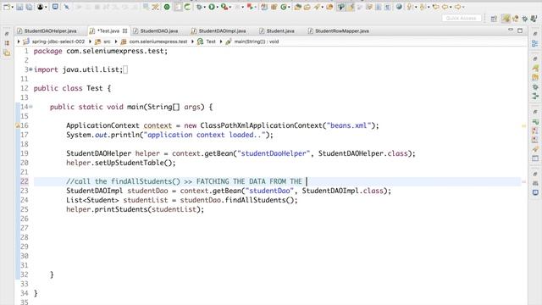This screenshot has height=305, width=542.
Task: Open the Debug configurations dropdown arrow
Action: 205,8
